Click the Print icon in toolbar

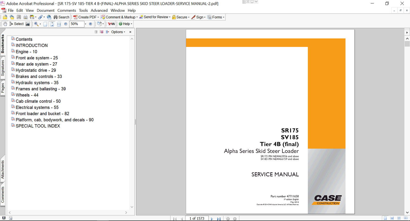pyautogui.click(x=25, y=17)
